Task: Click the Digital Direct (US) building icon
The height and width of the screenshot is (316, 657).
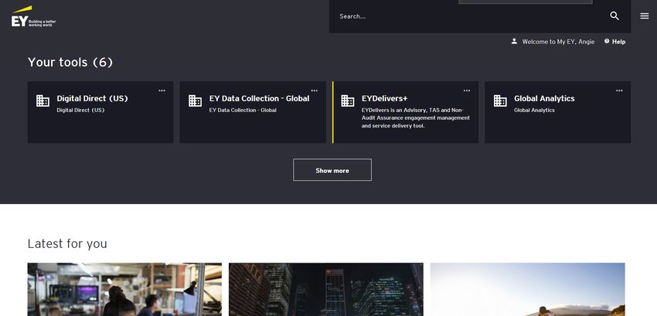Action: (43, 100)
